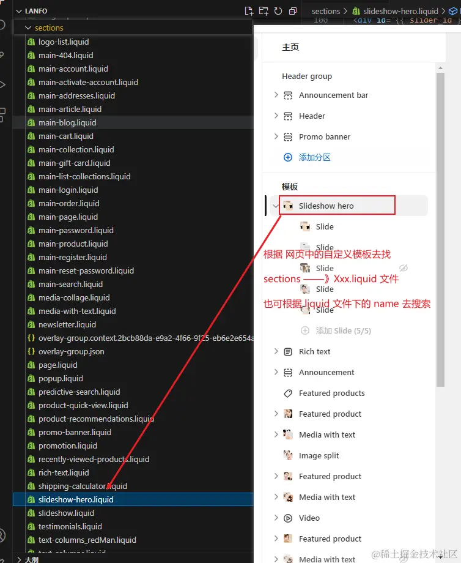Expand the Announcement section
Image resolution: width=461 pixels, height=563 pixels.
[276, 372]
